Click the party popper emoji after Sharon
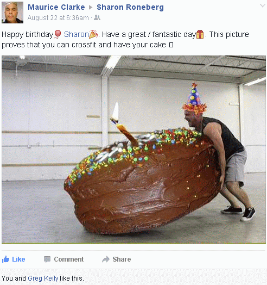267x285 pixels. coord(93,34)
